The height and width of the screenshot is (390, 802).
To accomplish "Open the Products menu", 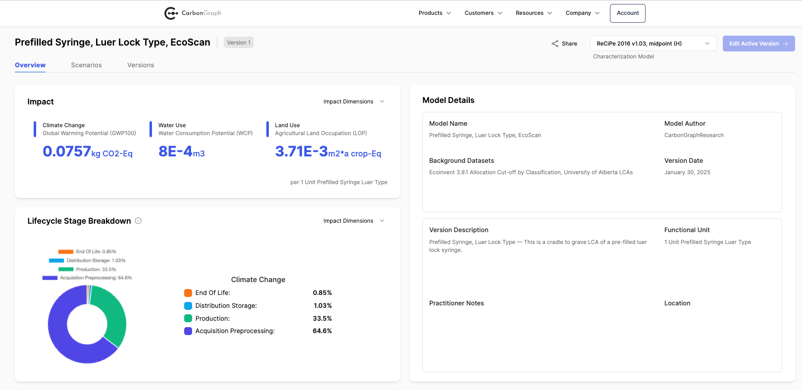I will coord(435,13).
